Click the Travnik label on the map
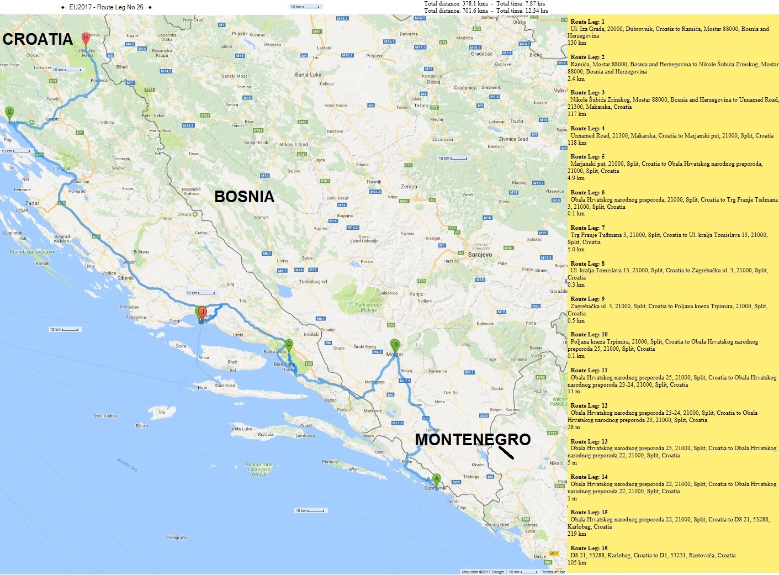779x575 pixels. (x=374, y=182)
